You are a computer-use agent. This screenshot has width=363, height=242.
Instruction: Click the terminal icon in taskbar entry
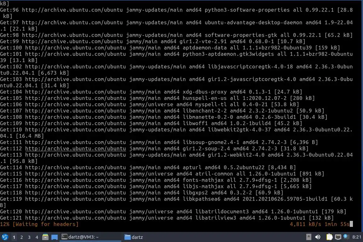pyautogui.click(x=64, y=237)
